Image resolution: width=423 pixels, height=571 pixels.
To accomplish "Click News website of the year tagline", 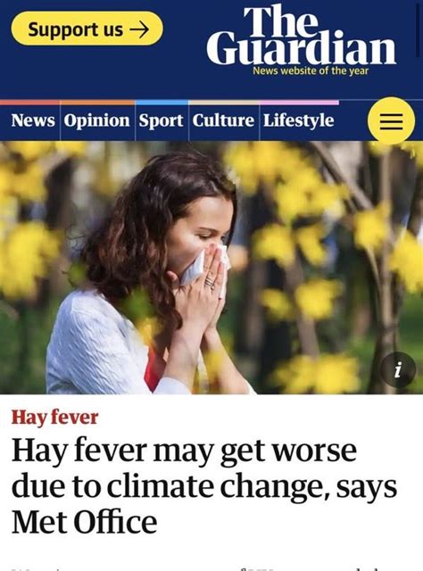I will point(311,70).
